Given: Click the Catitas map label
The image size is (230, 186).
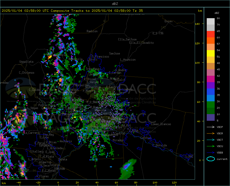Looking at the screenshot, I should coord(146,138).
